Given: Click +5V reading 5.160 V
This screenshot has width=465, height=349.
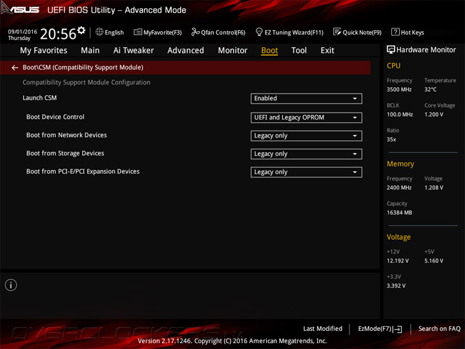Looking at the screenshot, I should click(433, 260).
